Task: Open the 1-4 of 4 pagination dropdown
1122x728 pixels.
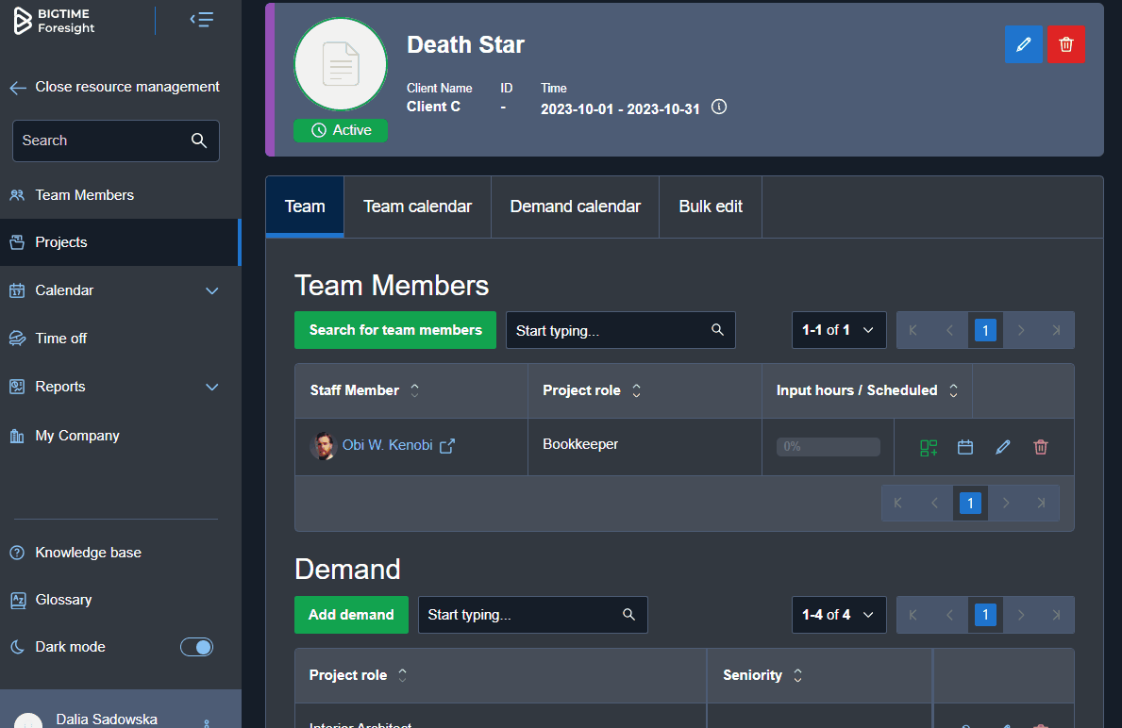Action: [838, 614]
